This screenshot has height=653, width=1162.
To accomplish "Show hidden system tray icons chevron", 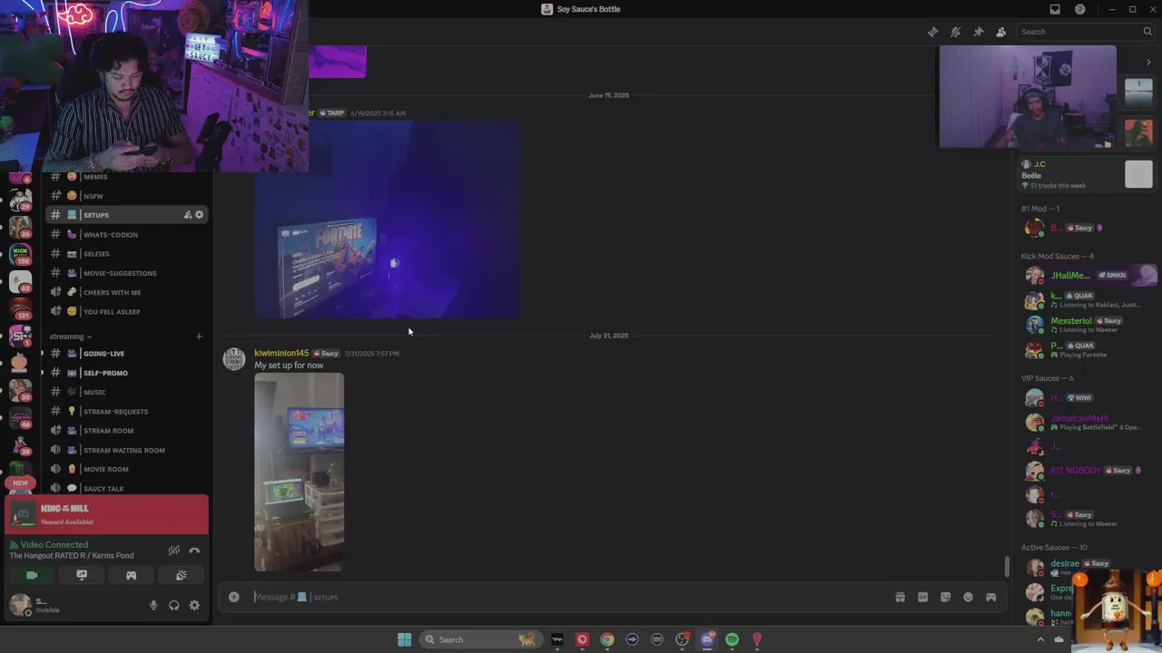I will pos(1040,639).
